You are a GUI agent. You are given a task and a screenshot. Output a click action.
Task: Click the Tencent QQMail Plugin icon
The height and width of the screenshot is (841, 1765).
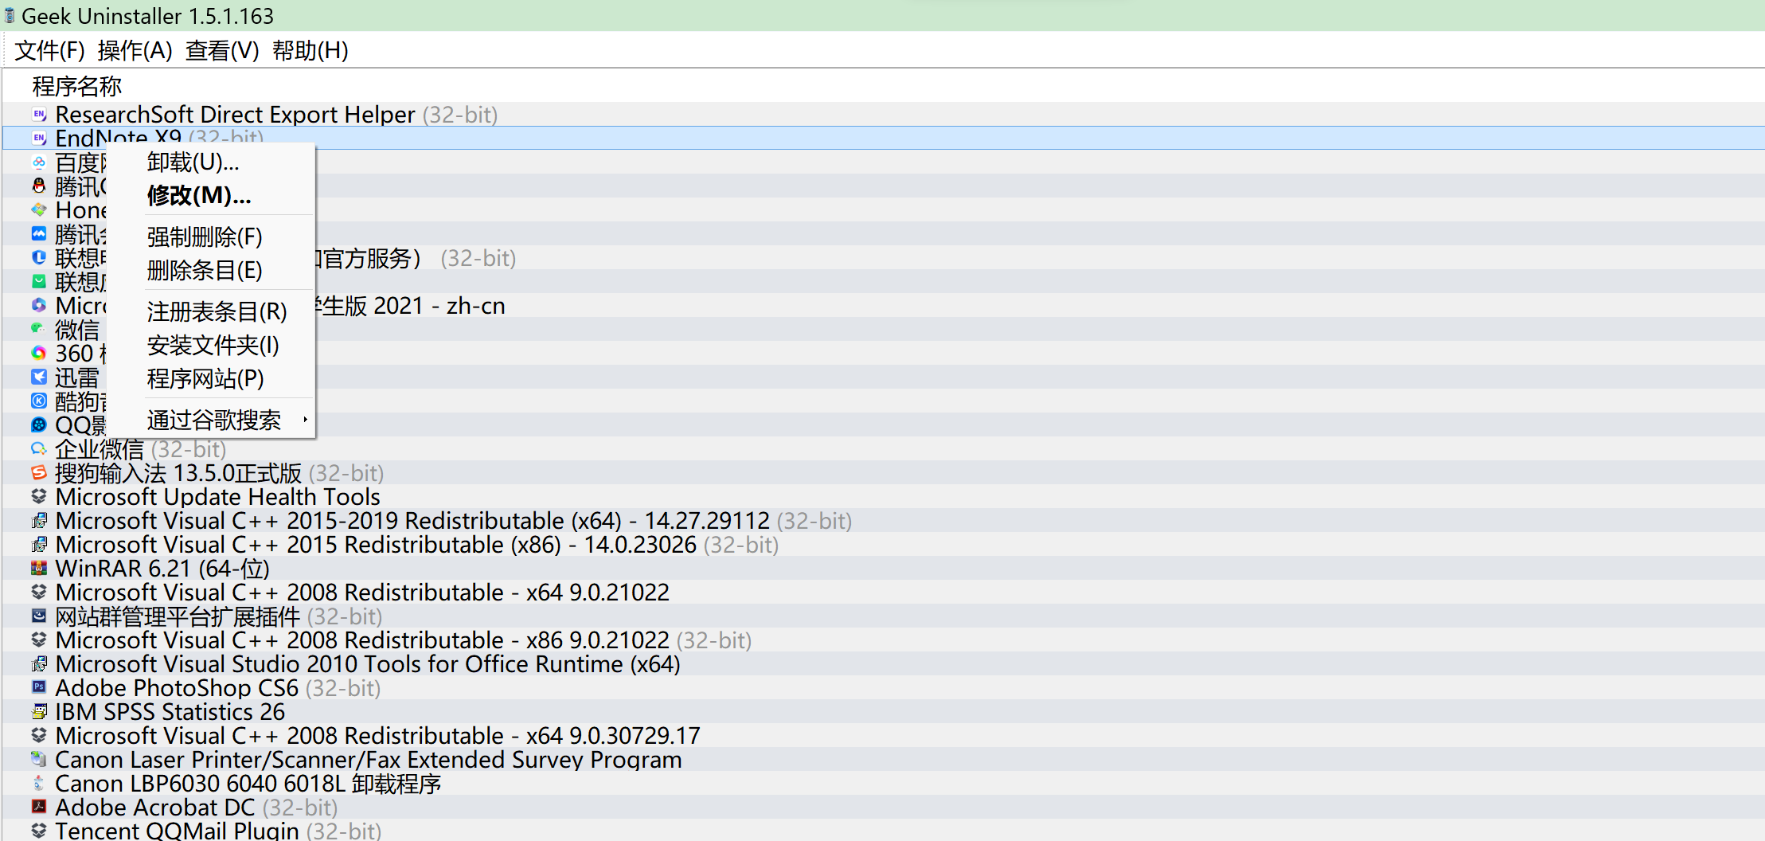(x=39, y=831)
